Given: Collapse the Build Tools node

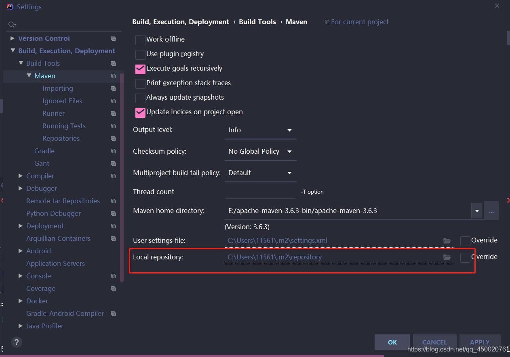Looking at the screenshot, I should 21,63.
